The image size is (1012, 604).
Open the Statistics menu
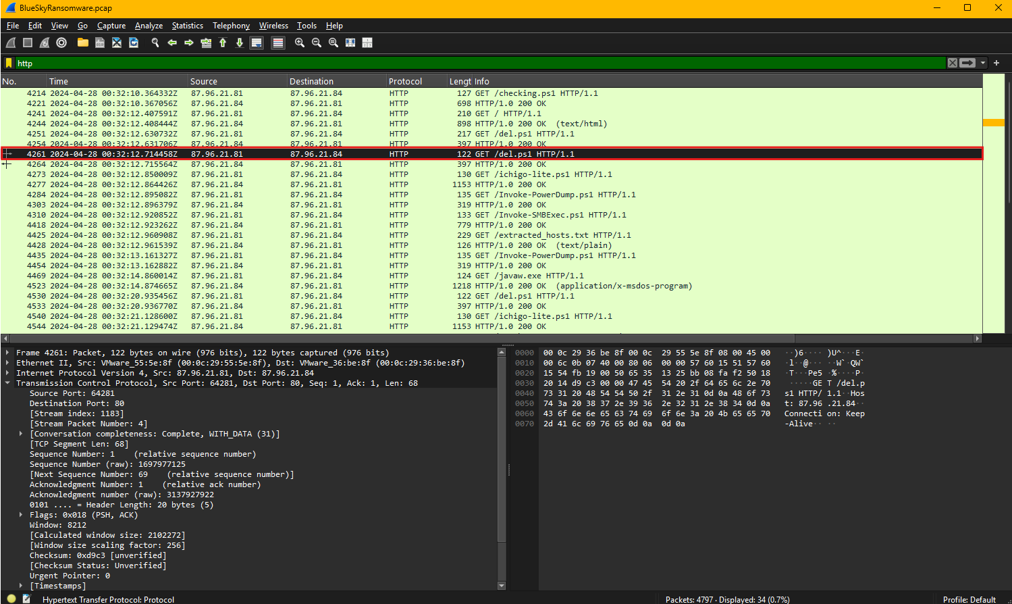click(187, 26)
